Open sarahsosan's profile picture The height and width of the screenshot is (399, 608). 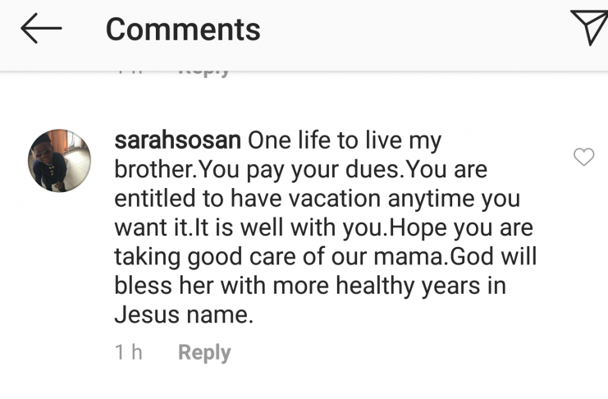pos(60,160)
